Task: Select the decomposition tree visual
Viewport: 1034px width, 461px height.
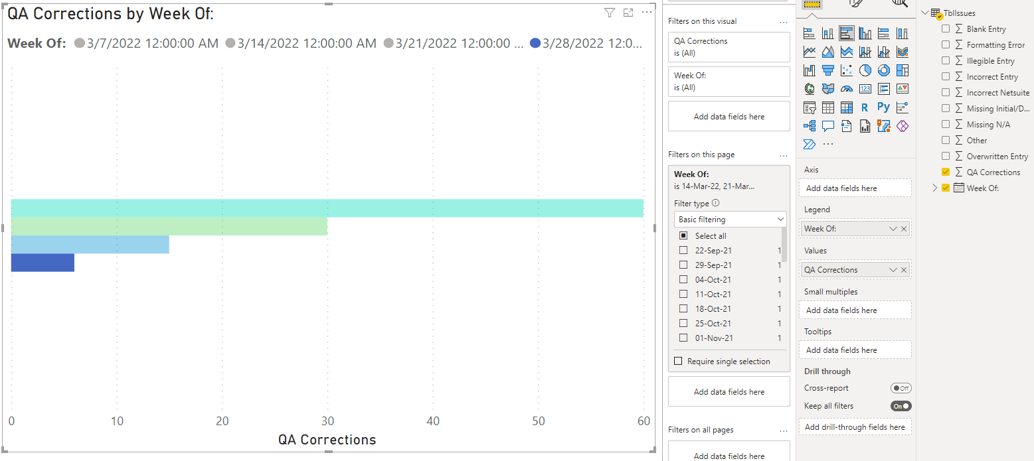Action: (x=810, y=126)
